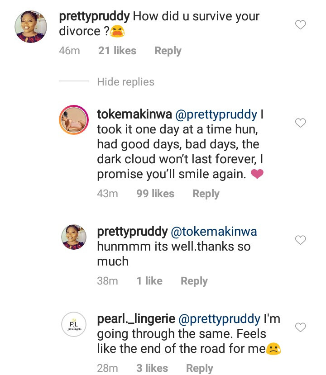The width and height of the screenshot is (326, 375).
Task: Tap the @tokemakinwa mention in prettypruddy's reply
Action: point(214,232)
